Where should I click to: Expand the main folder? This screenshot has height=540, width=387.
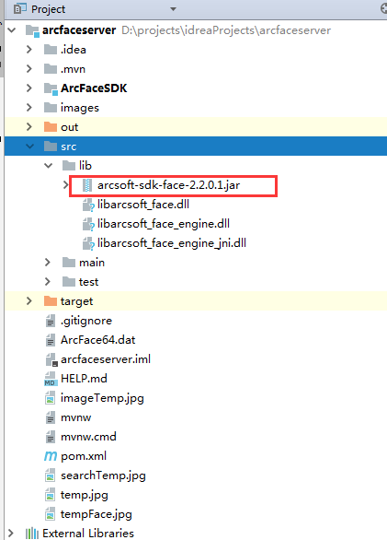coord(48,263)
